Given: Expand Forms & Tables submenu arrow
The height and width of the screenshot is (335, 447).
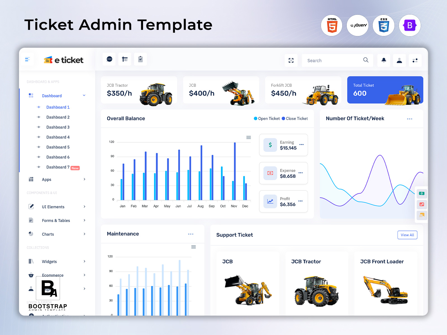Looking at the screenshot, I should point(84,220).
